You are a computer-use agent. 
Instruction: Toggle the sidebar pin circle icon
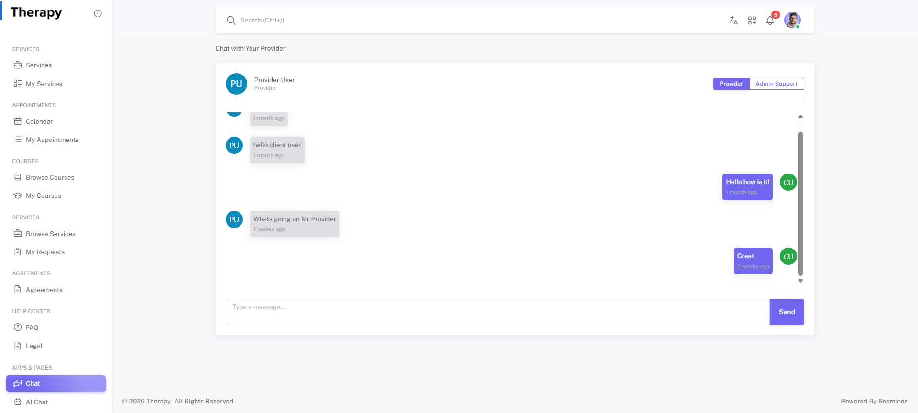pyautogui.click(x=98, y=13)
